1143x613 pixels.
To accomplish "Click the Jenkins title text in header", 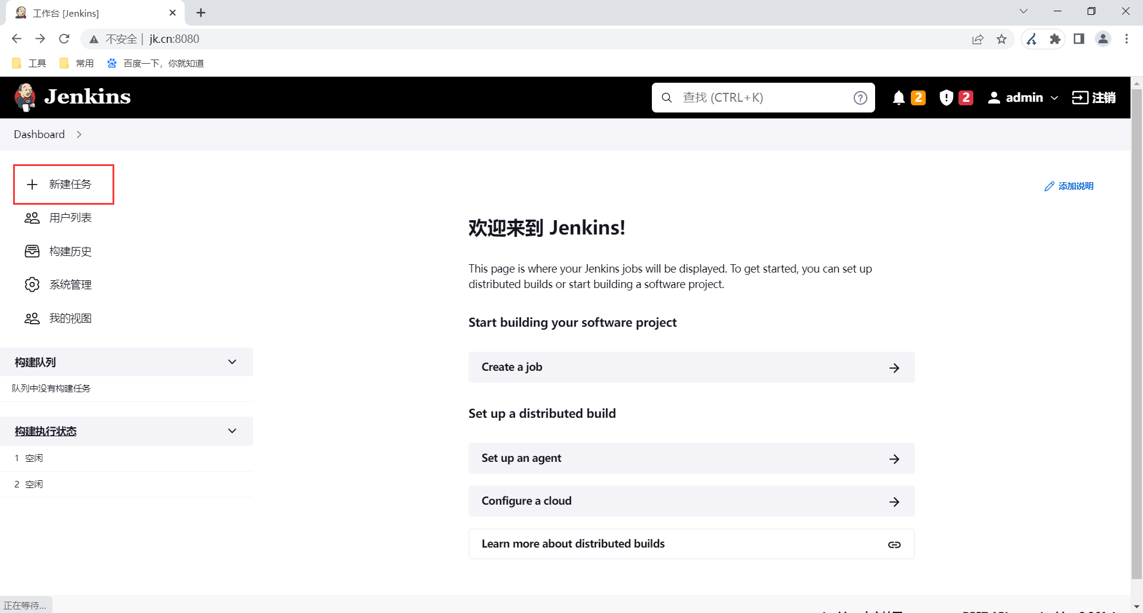I will [88, 96].
